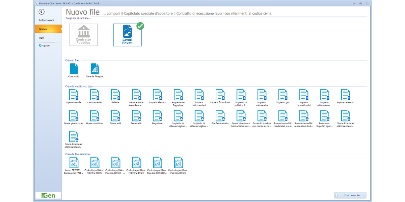This screenshot has width=405, height=202.
Task: Click the FGen logo in sidebar
Action: click(48, 195)
